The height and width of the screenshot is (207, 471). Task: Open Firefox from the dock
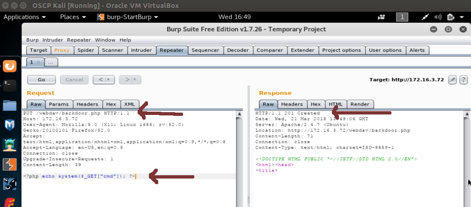pyautogui.click(x=10, y=66)
